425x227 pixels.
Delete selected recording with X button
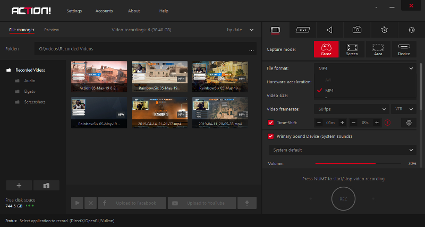90,203
